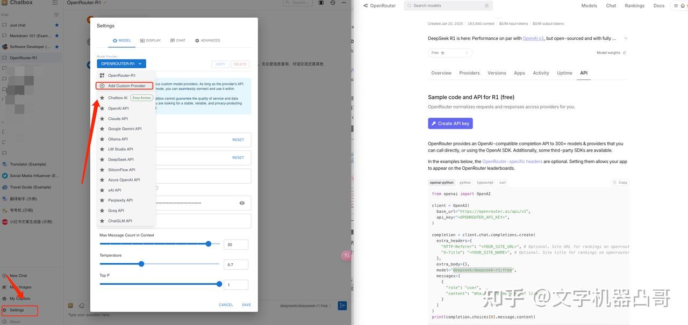Select the eraser icon beside the chat input
The image size is (688, 325).
pyautogui.click(x=82, y=305)
